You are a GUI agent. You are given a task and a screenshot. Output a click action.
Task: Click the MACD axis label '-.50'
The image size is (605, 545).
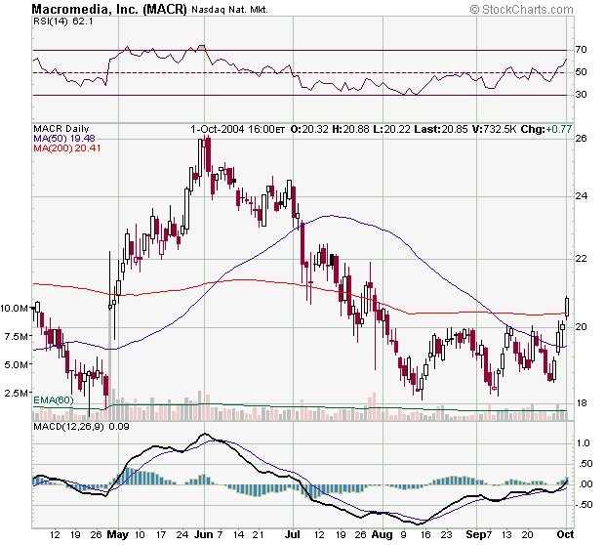click(x=583, y=505)
